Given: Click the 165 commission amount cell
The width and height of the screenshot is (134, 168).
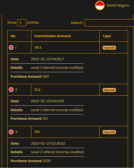Looking at the screenshot, I should click(x=65, y=132).
